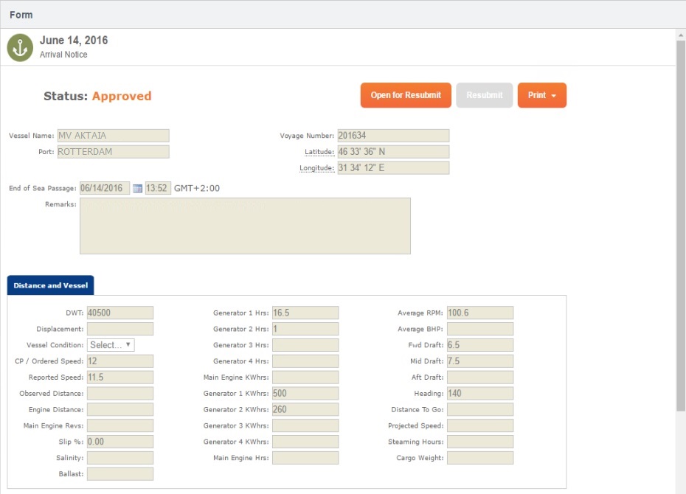686x494 pixels.
Task: Open the calendar date picker icon
Action: pos(137,188)
